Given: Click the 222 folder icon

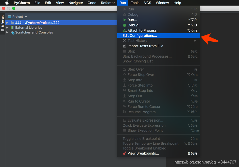Looking at the screenshot, I should (x=12, y=23).
